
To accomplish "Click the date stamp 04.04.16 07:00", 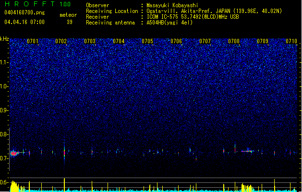I will coord(24,22).
